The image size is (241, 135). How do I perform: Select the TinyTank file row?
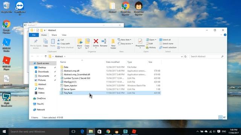coord(110,93)
